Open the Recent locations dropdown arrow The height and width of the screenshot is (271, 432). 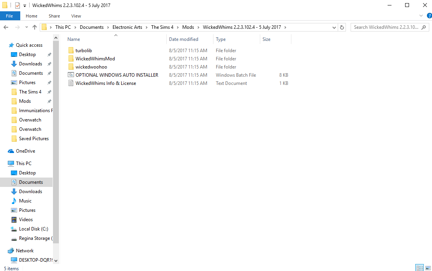(26, 27)
